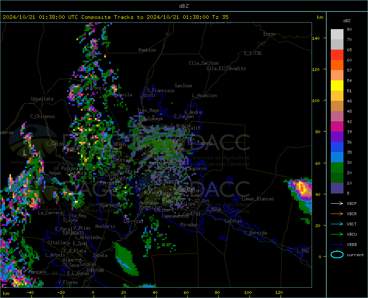Screen dimensions: 368x298
Task: Select the slate 5-10 dBZ swatch
Action: (337, 188)
